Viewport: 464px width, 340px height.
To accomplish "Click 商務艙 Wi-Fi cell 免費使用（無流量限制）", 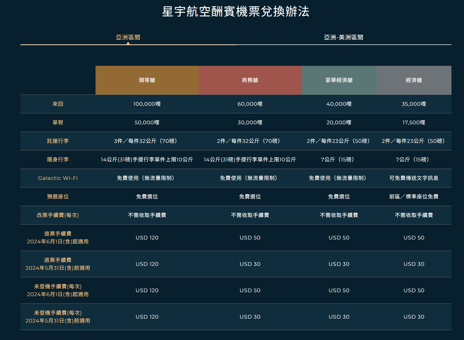I will pos(250,178).
